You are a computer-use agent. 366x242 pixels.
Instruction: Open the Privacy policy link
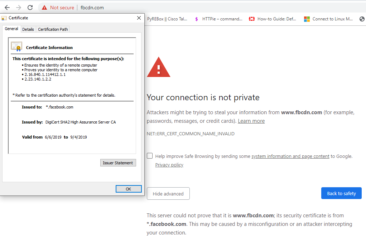pyautogui.click(x=169, y=165)
